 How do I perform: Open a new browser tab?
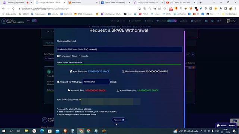point(201,3)
